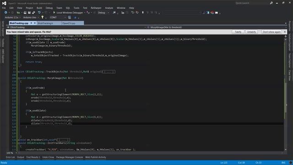Open the Output bottom tab
The height and width of the screenshot is (165, 293).
tap(21, 157)
